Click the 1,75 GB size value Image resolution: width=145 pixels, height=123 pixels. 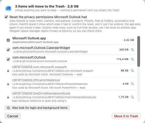click(x=124, y=97)
